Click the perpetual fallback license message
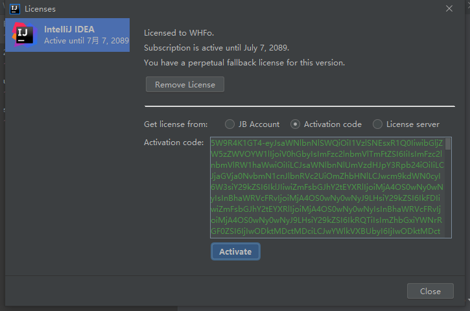This screenshot has width=470, height=311. pyautogui.click(x=244, y=63)
